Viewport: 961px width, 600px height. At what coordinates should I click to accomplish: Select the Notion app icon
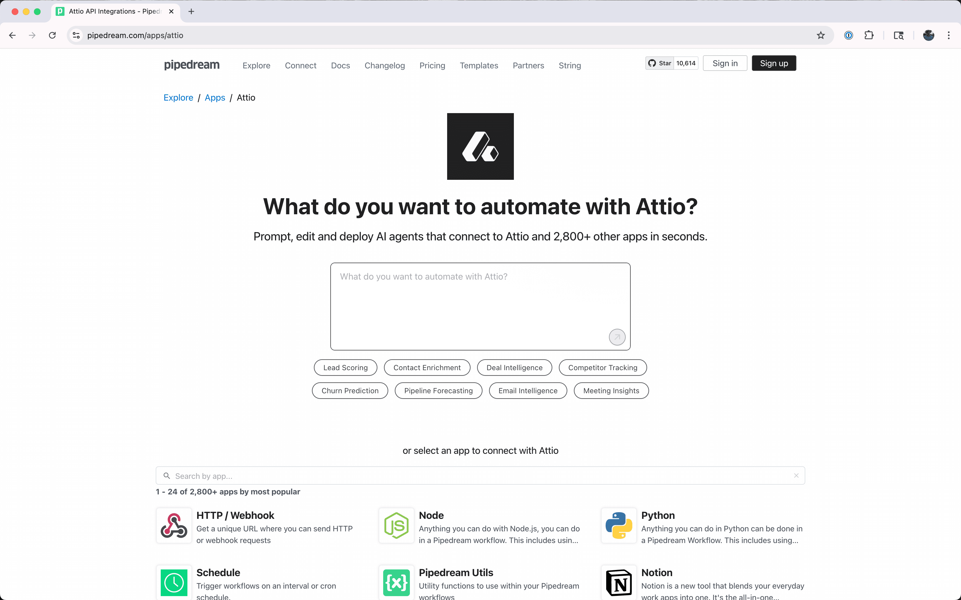tap(618, 582)
